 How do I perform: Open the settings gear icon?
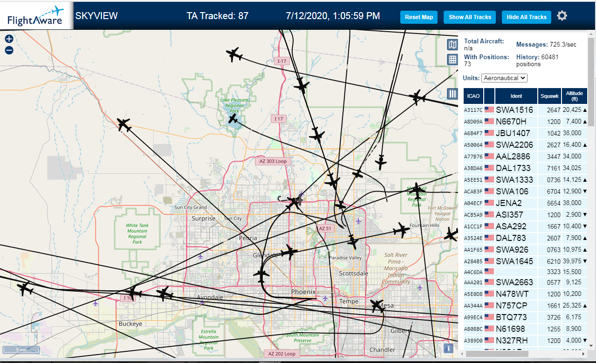[x=562, y=16]
